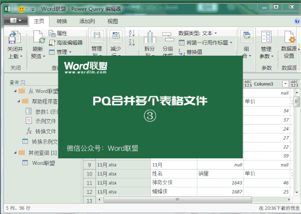Open the 管理 query dropdown
The width and height of the screenshot is (301, 214).
point(60,52)
